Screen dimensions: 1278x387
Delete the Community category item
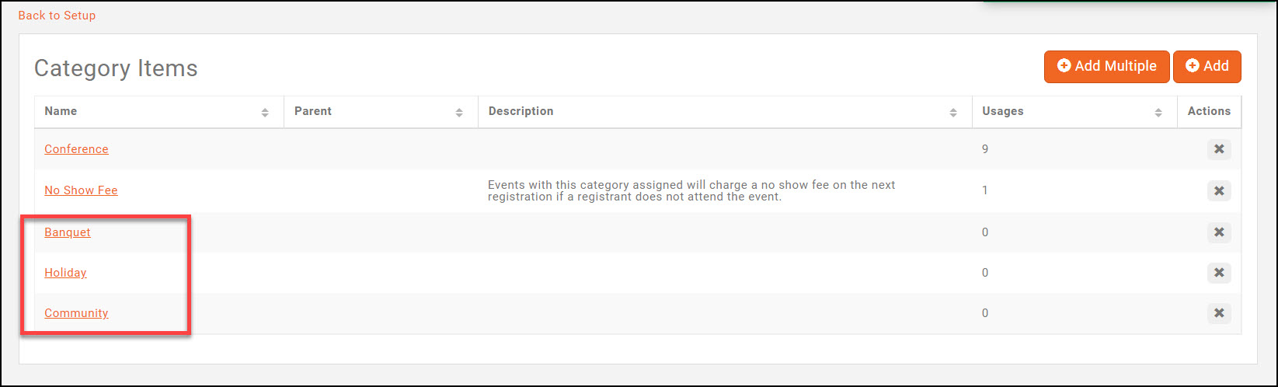point(1218,313)
